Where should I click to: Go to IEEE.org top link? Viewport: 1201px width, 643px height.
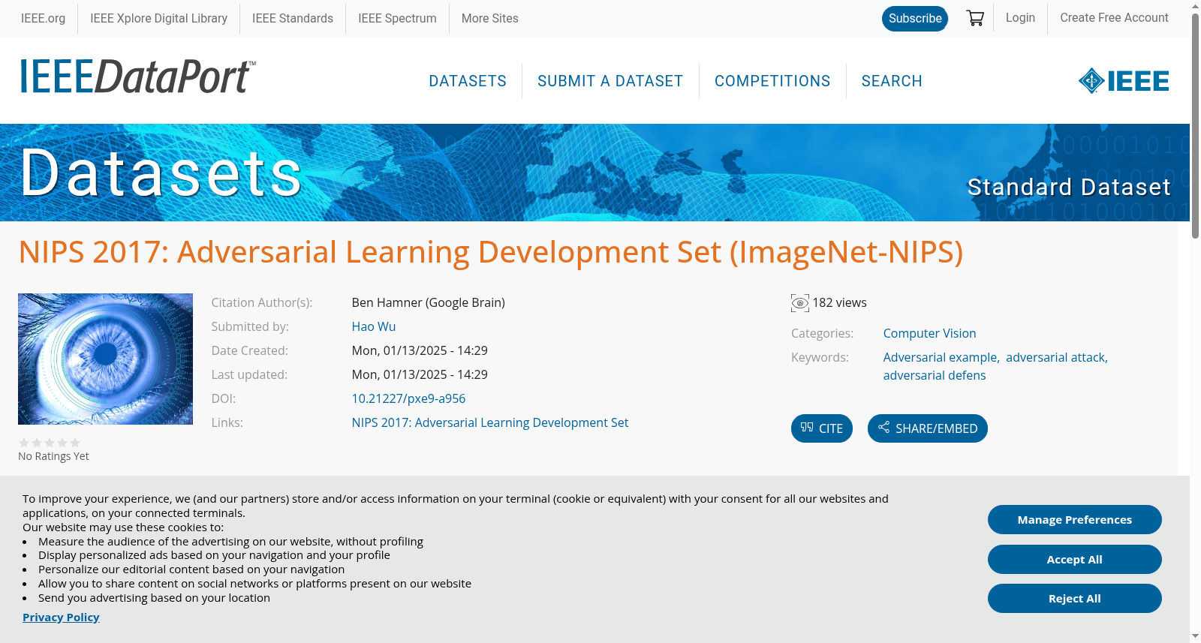pos(43,18)
